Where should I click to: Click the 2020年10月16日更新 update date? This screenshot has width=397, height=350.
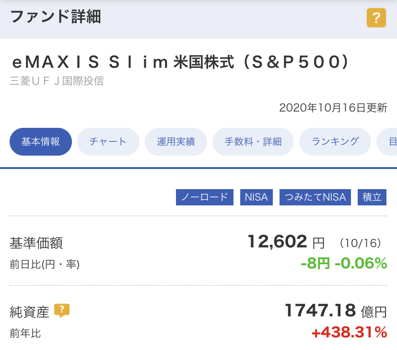(x=333, y=108)
